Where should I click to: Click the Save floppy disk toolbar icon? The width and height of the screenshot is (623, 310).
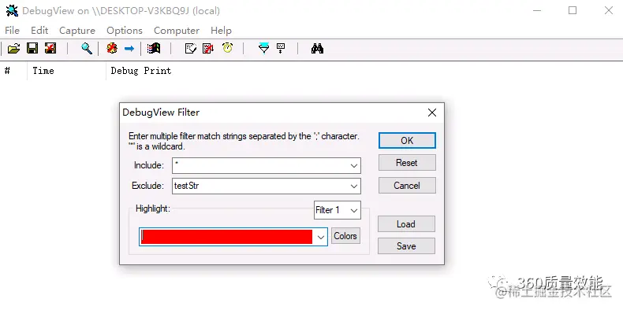click(32, 49)
